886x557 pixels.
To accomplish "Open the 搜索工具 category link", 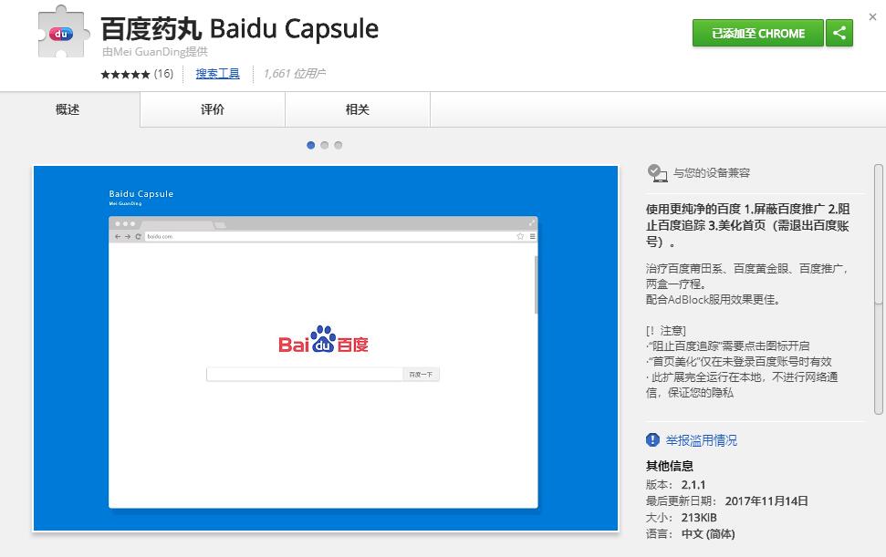I will pos(217,73).
